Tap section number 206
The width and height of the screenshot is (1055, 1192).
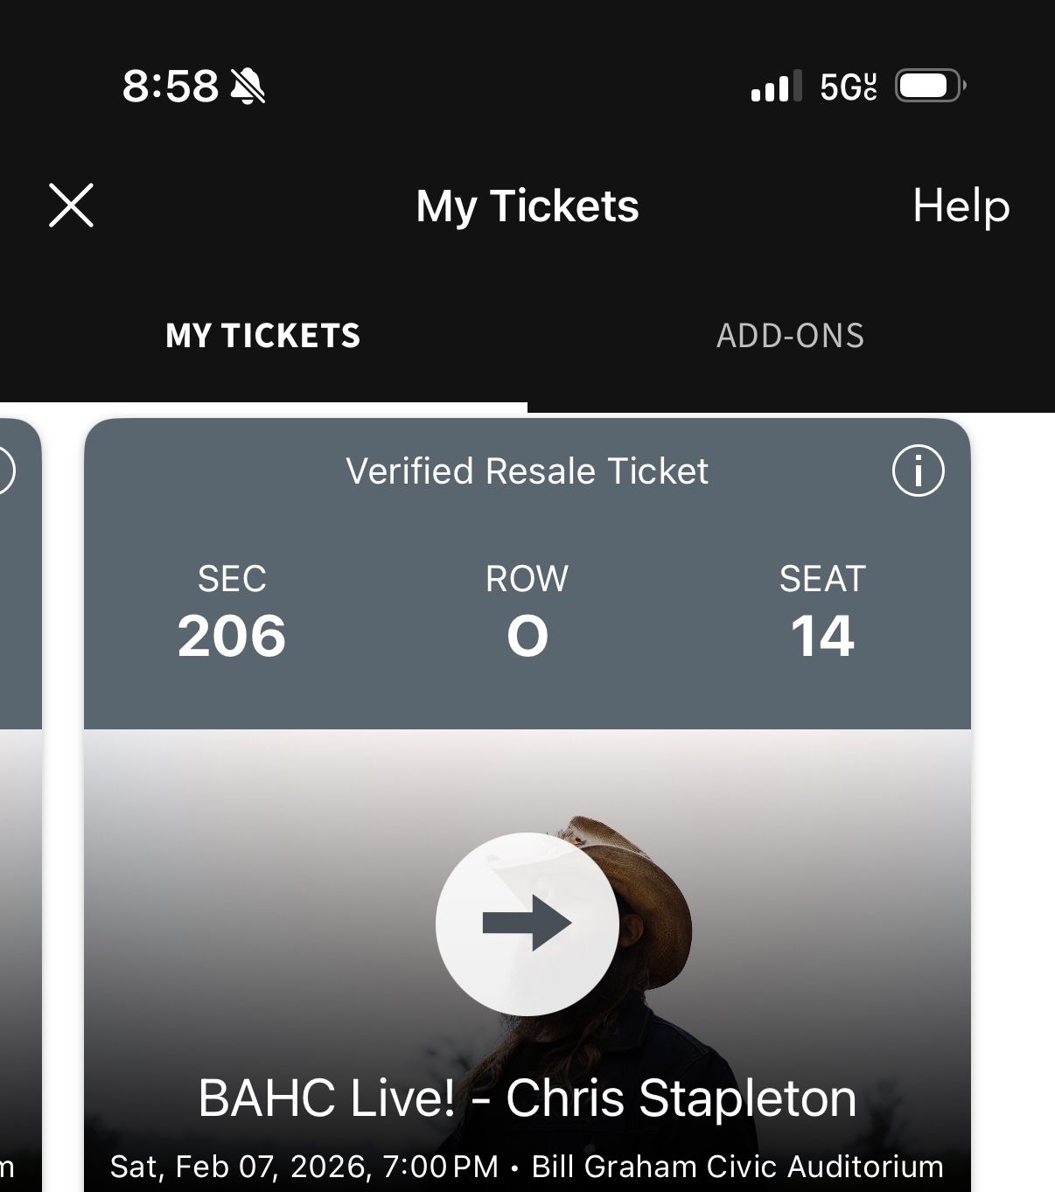[232, 636]
